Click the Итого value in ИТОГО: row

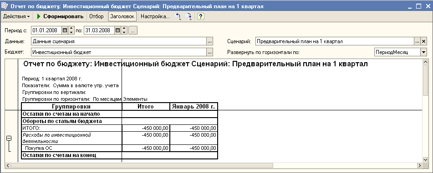pyautogui.click(x=146, y=128)
